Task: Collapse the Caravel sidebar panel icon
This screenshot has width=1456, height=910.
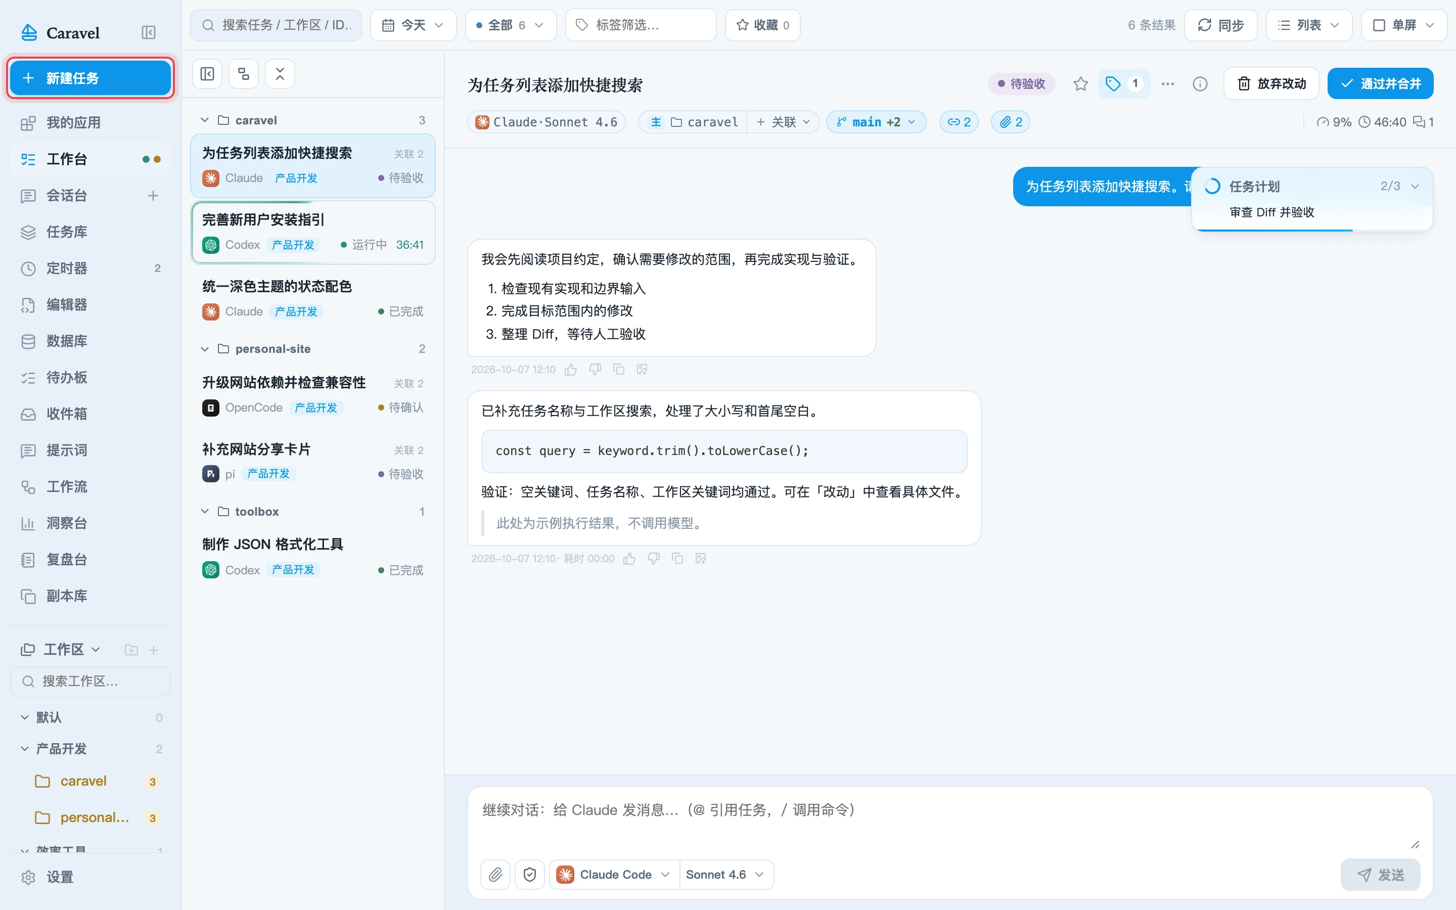Action: click(148, 32)
